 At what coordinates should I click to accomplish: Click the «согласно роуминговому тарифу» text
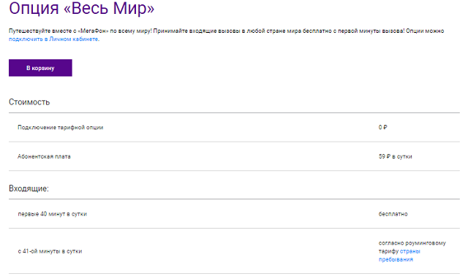tap(412, 247)
